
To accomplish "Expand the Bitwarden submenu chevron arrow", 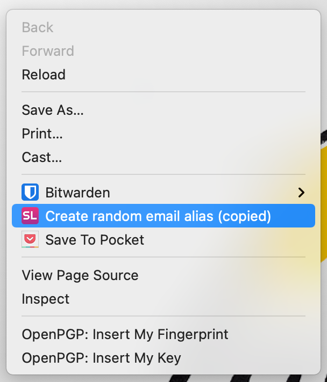I will click(x=301, y=193).
